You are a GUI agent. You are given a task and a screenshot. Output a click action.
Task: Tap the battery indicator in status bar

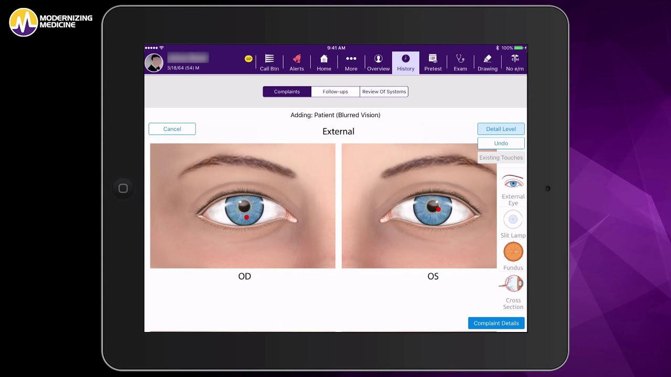coord(518,48)
